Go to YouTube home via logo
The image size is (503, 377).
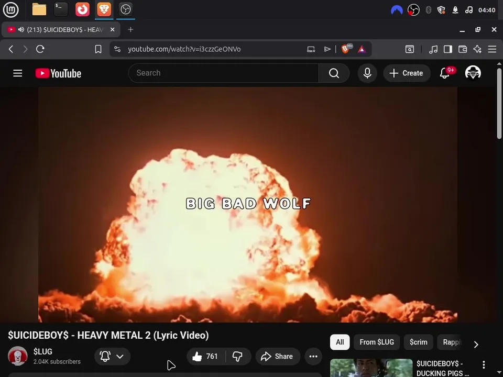point(58,73)
